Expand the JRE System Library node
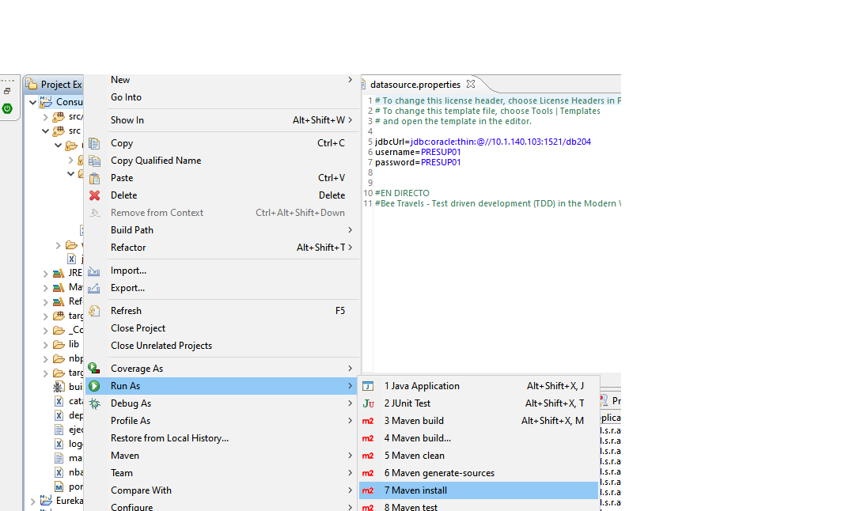The width and height of the screenshot is (841, 511). coord(46,273)
